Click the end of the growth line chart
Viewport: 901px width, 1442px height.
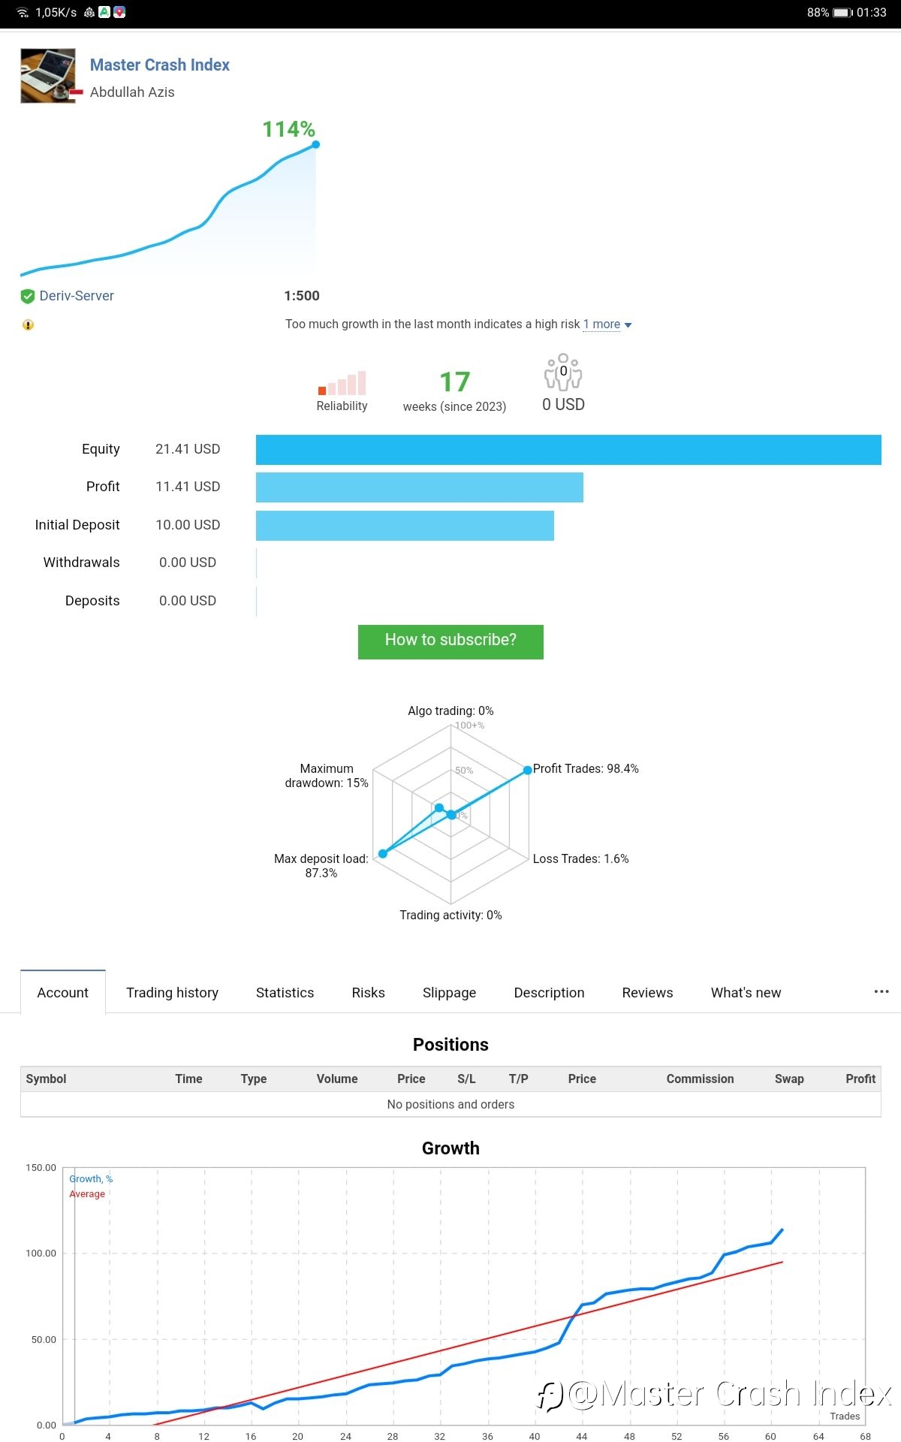[x=782, y=1229]
